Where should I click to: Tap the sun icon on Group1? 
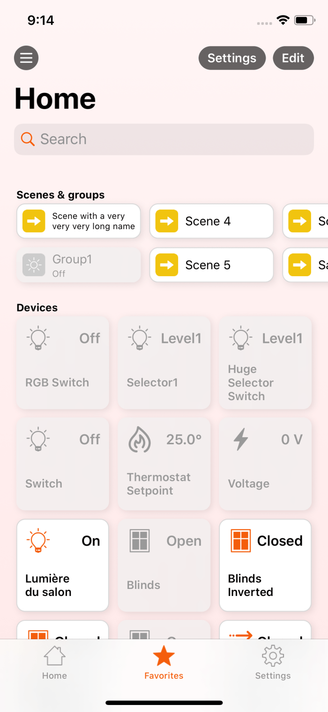tap(34, 265)
